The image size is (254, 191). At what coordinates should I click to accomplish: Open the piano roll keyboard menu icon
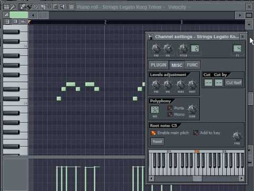(x=7, y=7)
